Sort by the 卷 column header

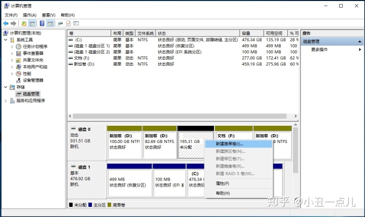(89, 33)
